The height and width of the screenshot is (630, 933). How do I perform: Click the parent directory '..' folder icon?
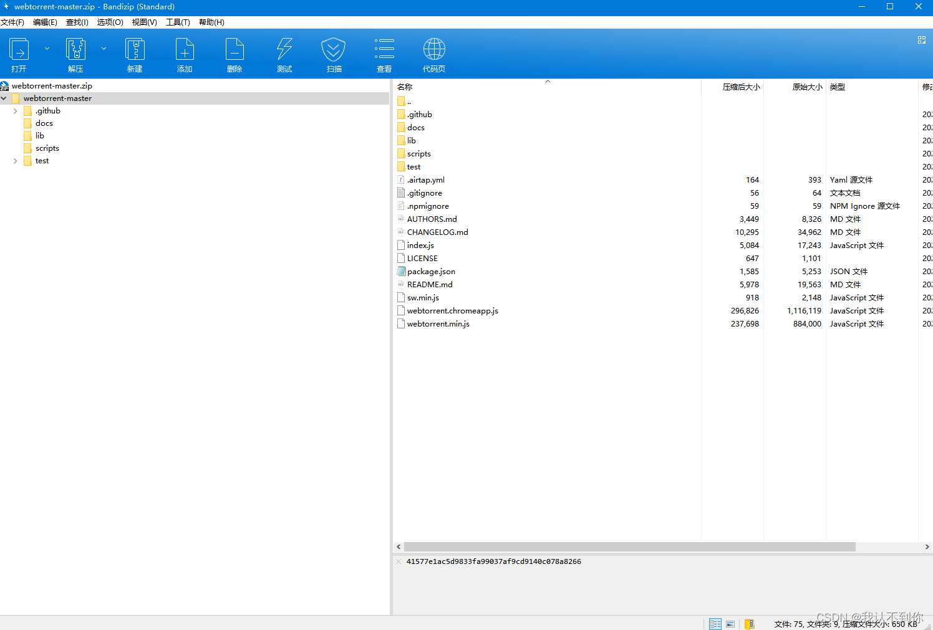(401, 101)
